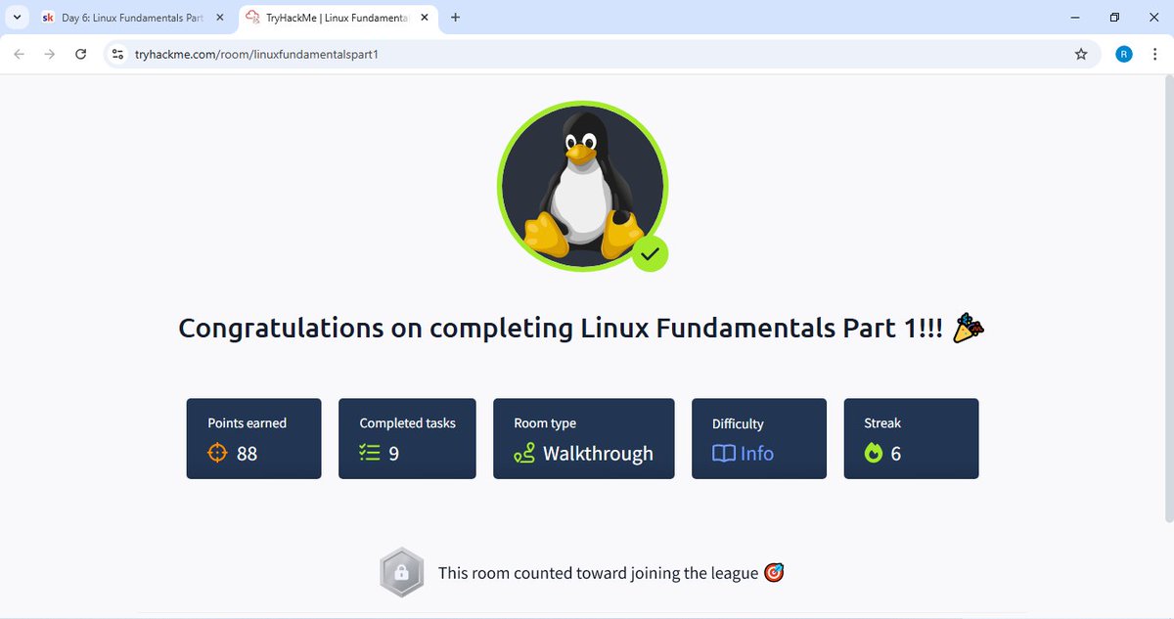Open the Difficulty Info link
The height and width of the screenshot is (619, 1174).
click(x=757, y=454)
